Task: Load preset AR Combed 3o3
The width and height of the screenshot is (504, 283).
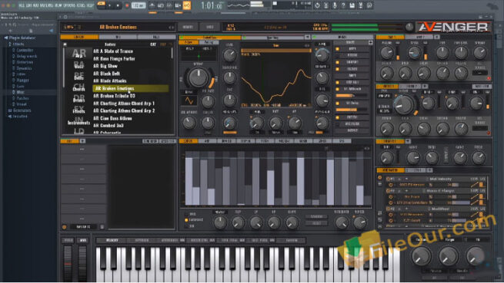Action: tap(108, 125)
